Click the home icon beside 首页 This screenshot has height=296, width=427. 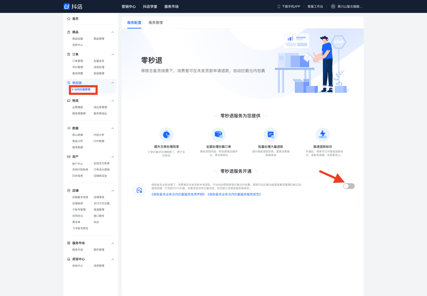69,19
